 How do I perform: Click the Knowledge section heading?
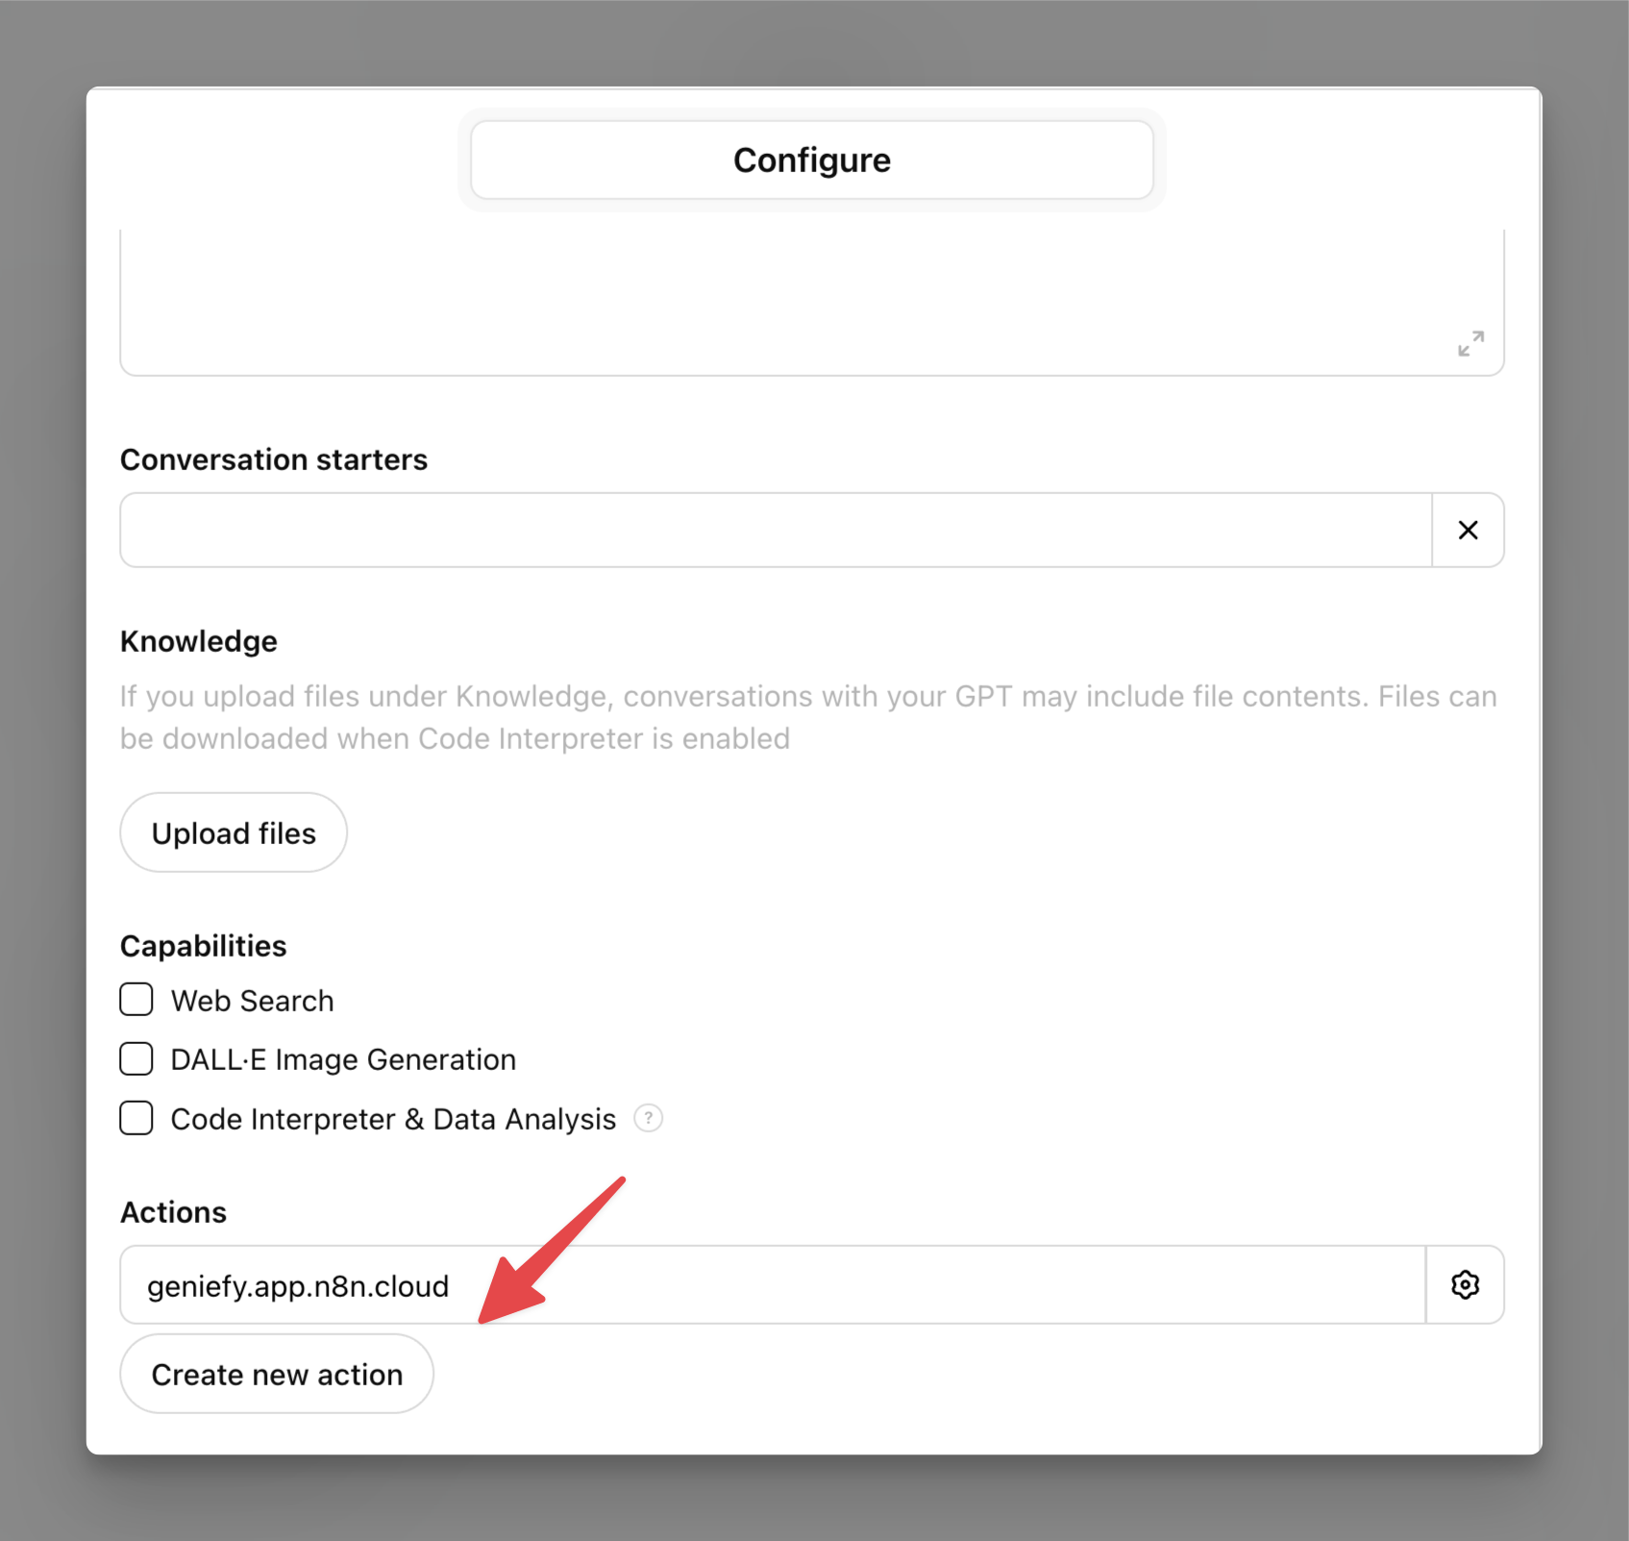pos(199,641)
